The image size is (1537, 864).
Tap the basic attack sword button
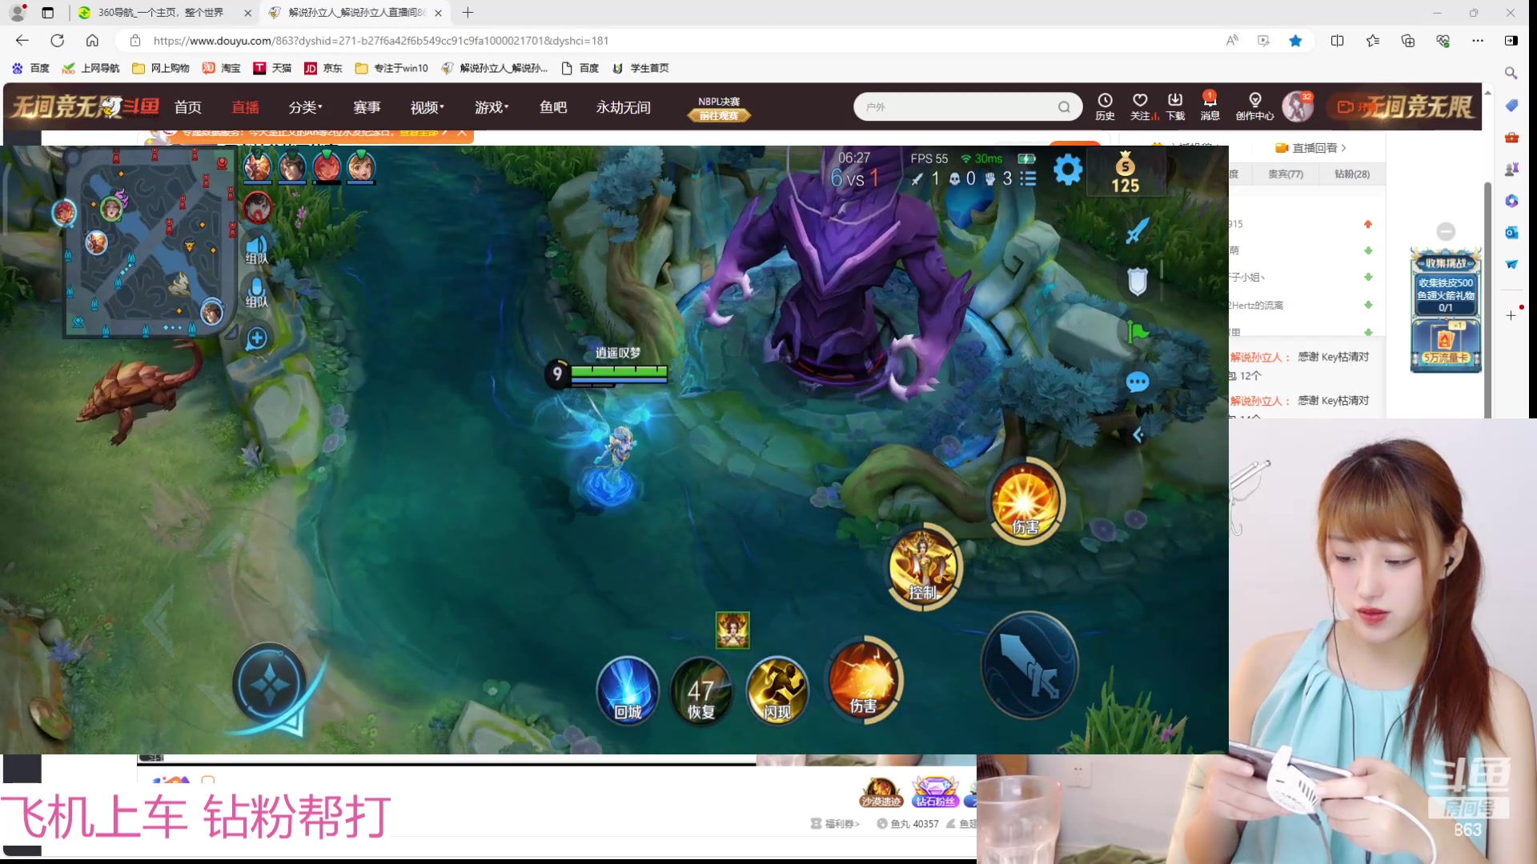[x=1030, y=666]
